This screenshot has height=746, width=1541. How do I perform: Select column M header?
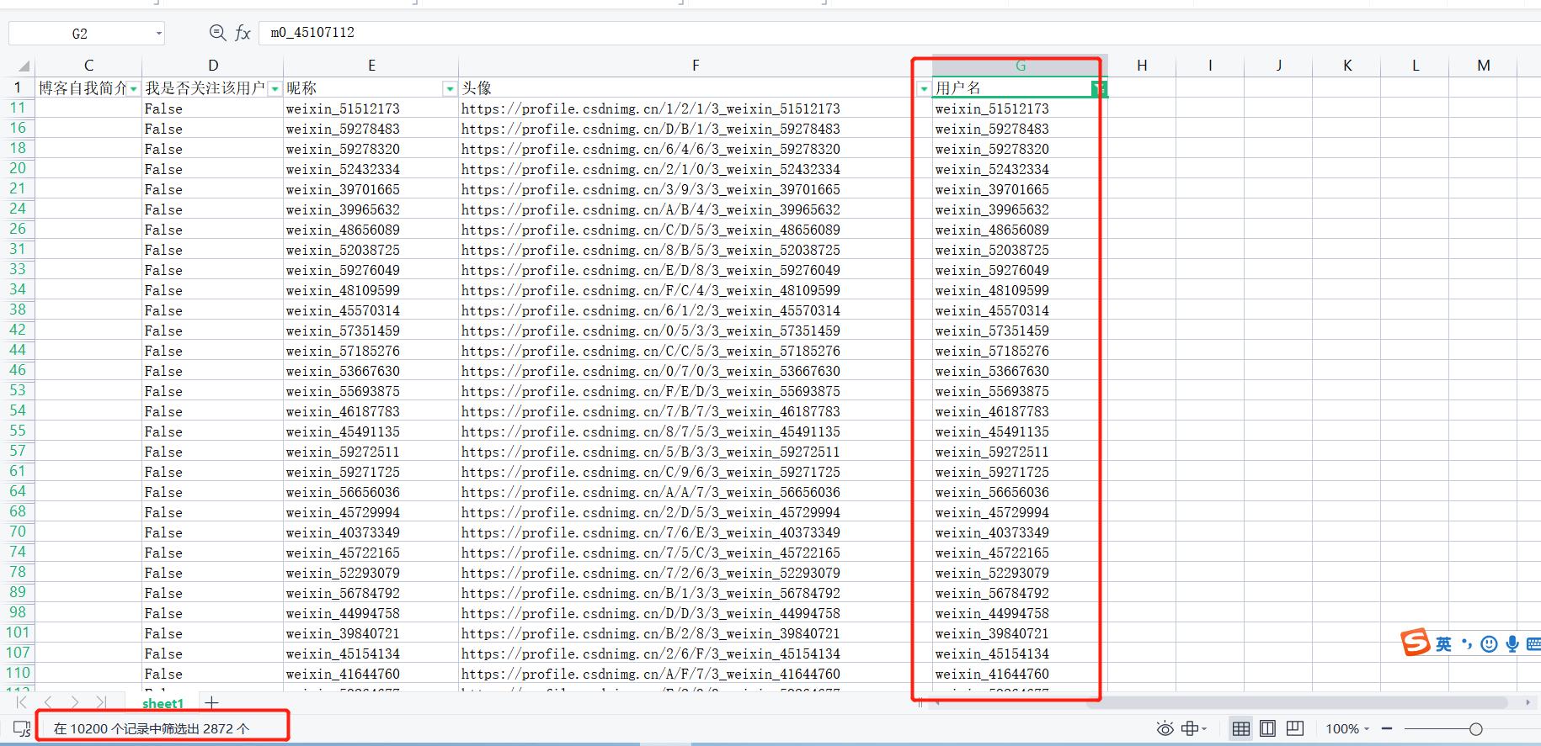pos(1484,66)
